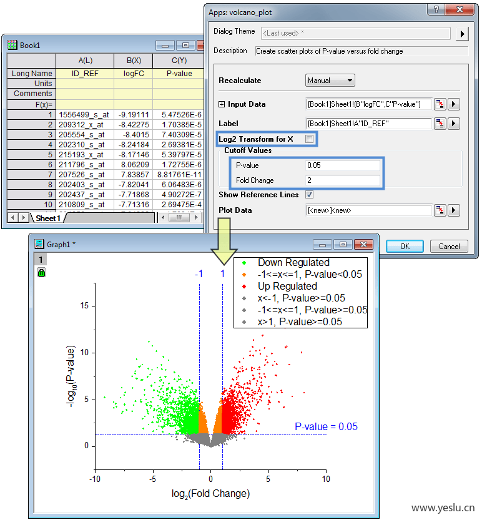Image resolution: width=482 pixels, height=520 pixels.
Task: Click the help question mark in volcano_plot dialog
Action: (x=436, y=9)
